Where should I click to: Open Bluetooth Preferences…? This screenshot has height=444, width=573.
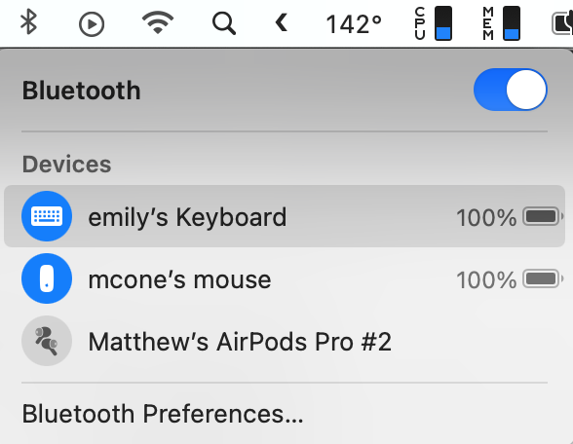[x=163, y=414]
